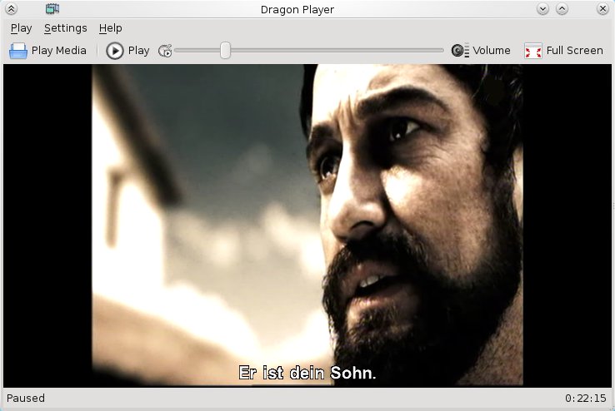Image resolution: width=615 pixels, height=411 pixels.
Task: Maximize the Dragon Player window
Action: point(562,8)
